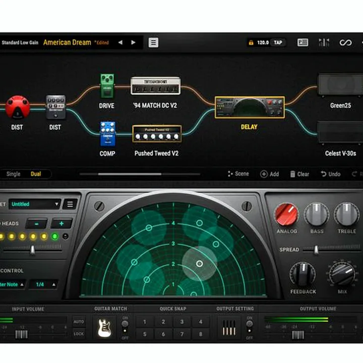
Task: Select Quick Snap 5
Action: pos(145,334)
